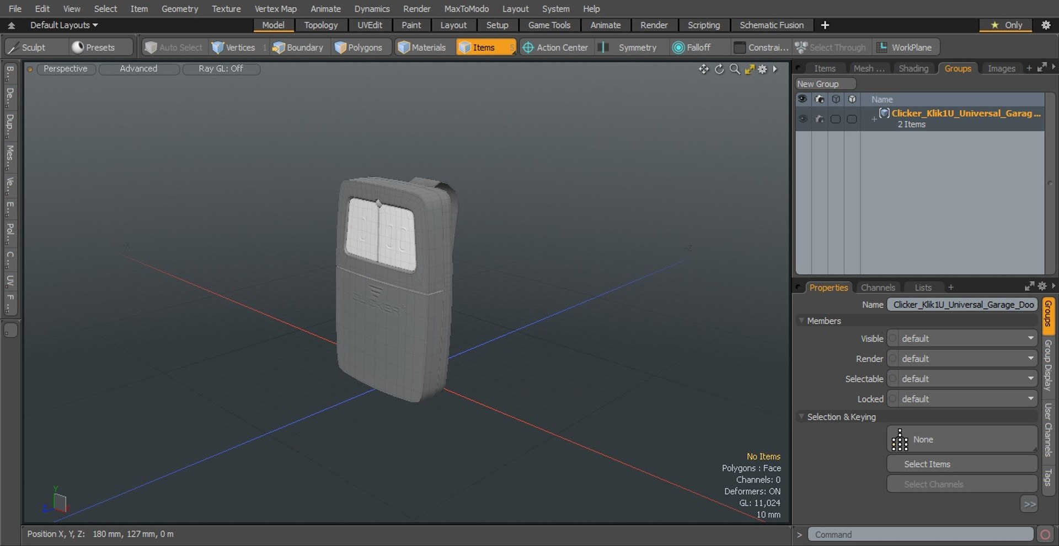Viewport: 1059px width, 546px height.
Task: Click the record button beside Command field
Action: [1045, 534]
